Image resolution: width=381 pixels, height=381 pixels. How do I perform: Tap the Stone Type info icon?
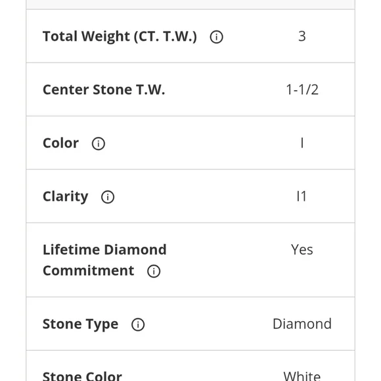[x=138, y=324]
